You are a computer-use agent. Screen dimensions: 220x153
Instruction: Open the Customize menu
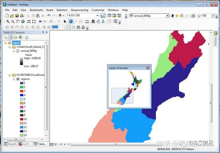pyautogui.click(x=98, y=10)
